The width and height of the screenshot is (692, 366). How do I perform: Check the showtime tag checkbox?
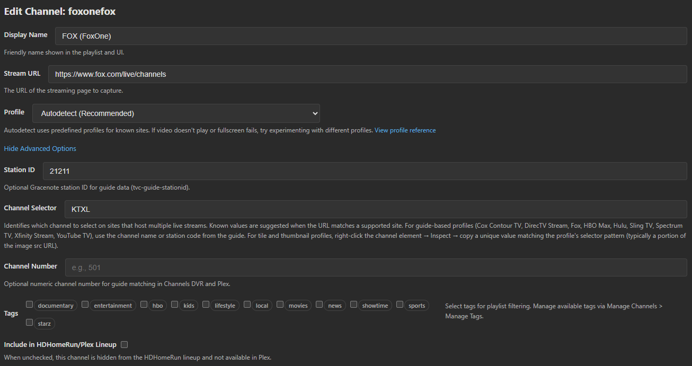coord(353,305)
